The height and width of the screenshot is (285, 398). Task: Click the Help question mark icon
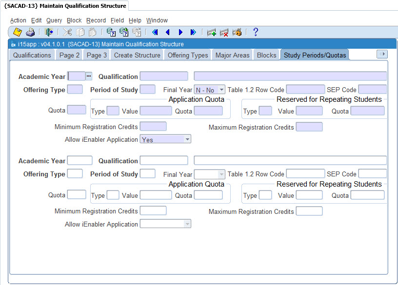coord(256,32)
